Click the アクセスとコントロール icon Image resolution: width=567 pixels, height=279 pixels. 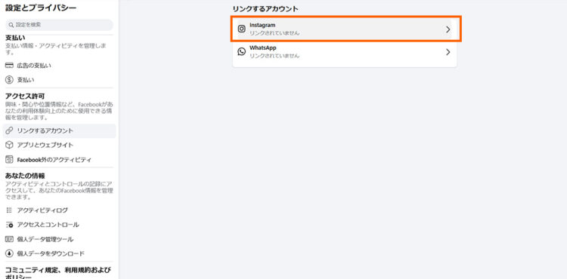pos(9,225)
